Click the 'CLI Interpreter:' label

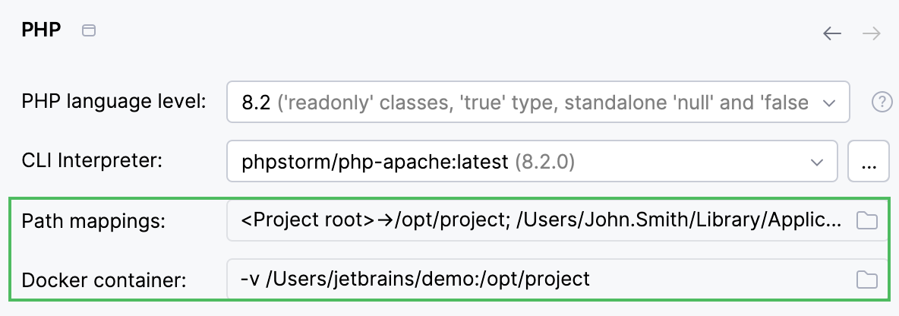click(93, 161)
